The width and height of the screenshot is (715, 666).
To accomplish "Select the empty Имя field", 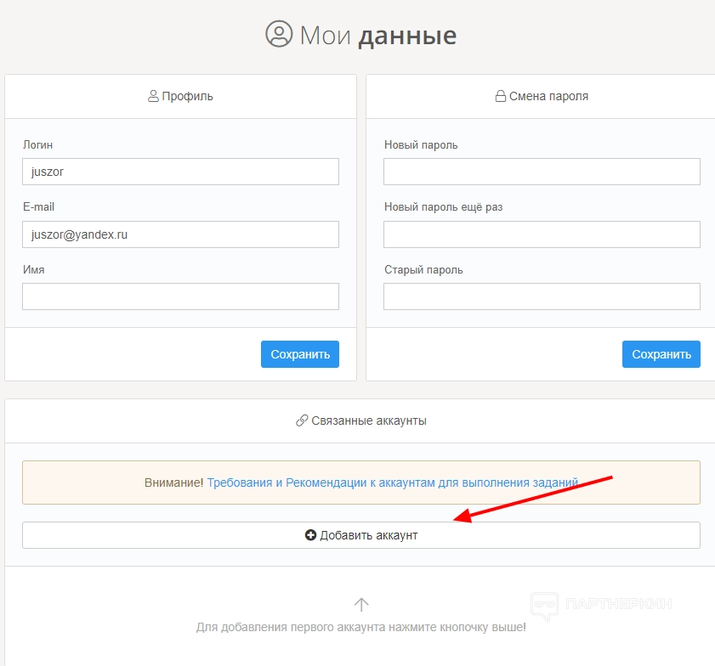I will [x=180, y=296].
